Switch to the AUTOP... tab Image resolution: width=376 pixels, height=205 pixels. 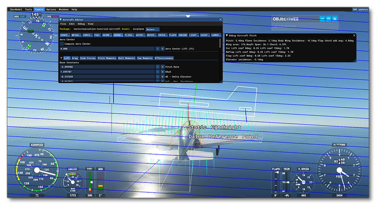(x=140, y=35)
